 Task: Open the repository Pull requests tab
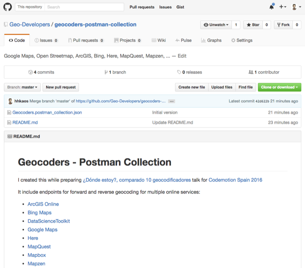point(86,40)
